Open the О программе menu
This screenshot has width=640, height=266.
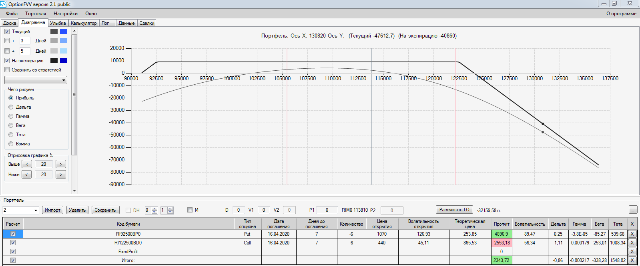pos(621,14)
